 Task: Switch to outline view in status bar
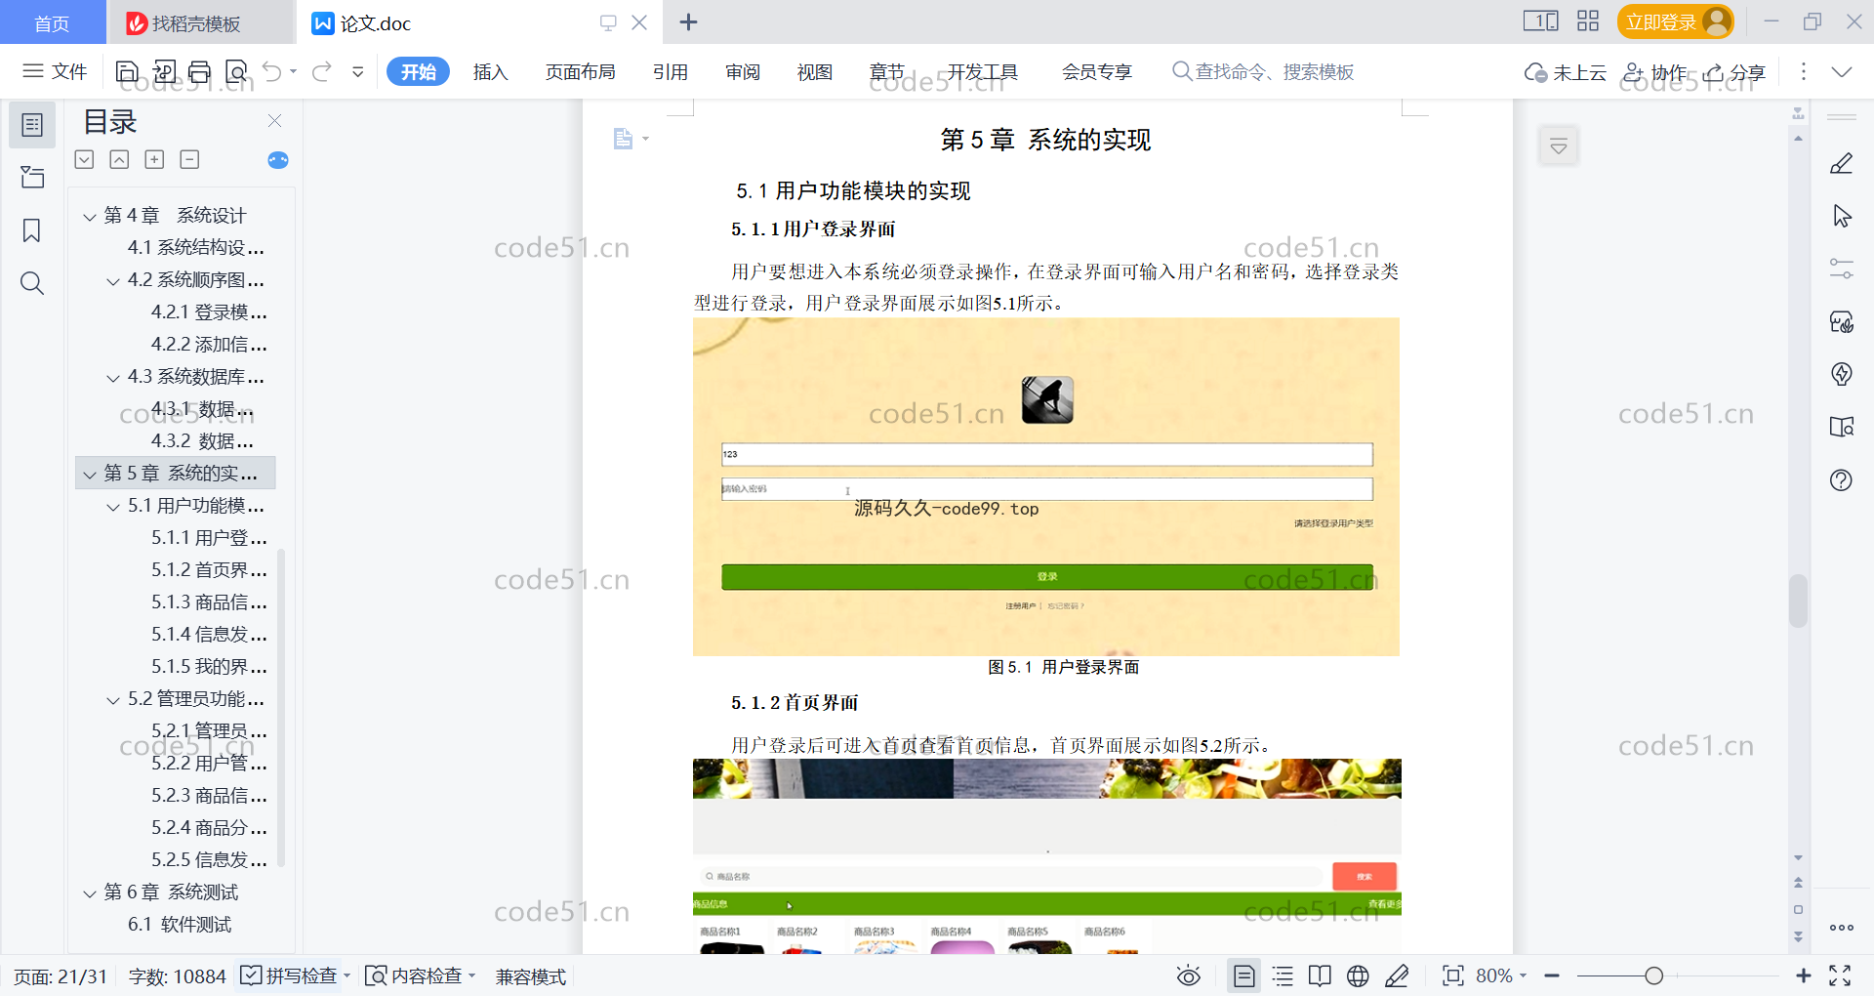(x=1283, y=975)
